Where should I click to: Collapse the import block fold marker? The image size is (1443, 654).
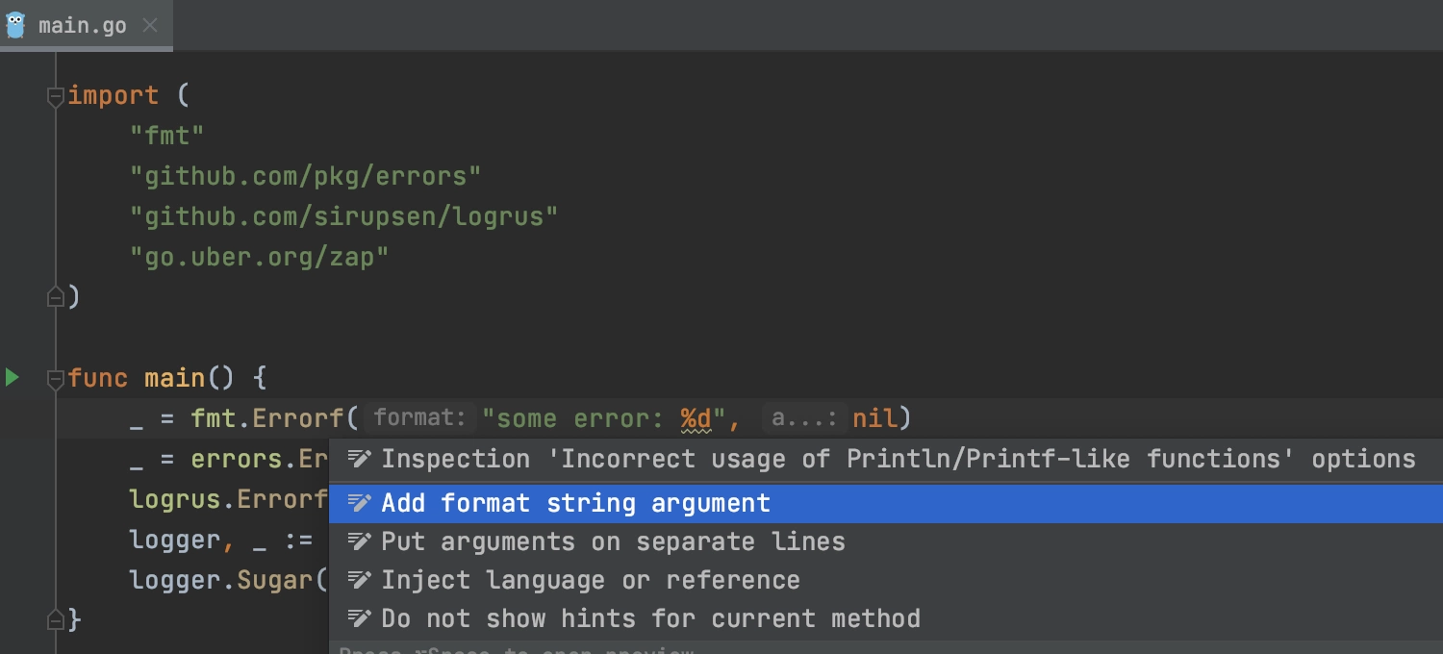point(56,96)
